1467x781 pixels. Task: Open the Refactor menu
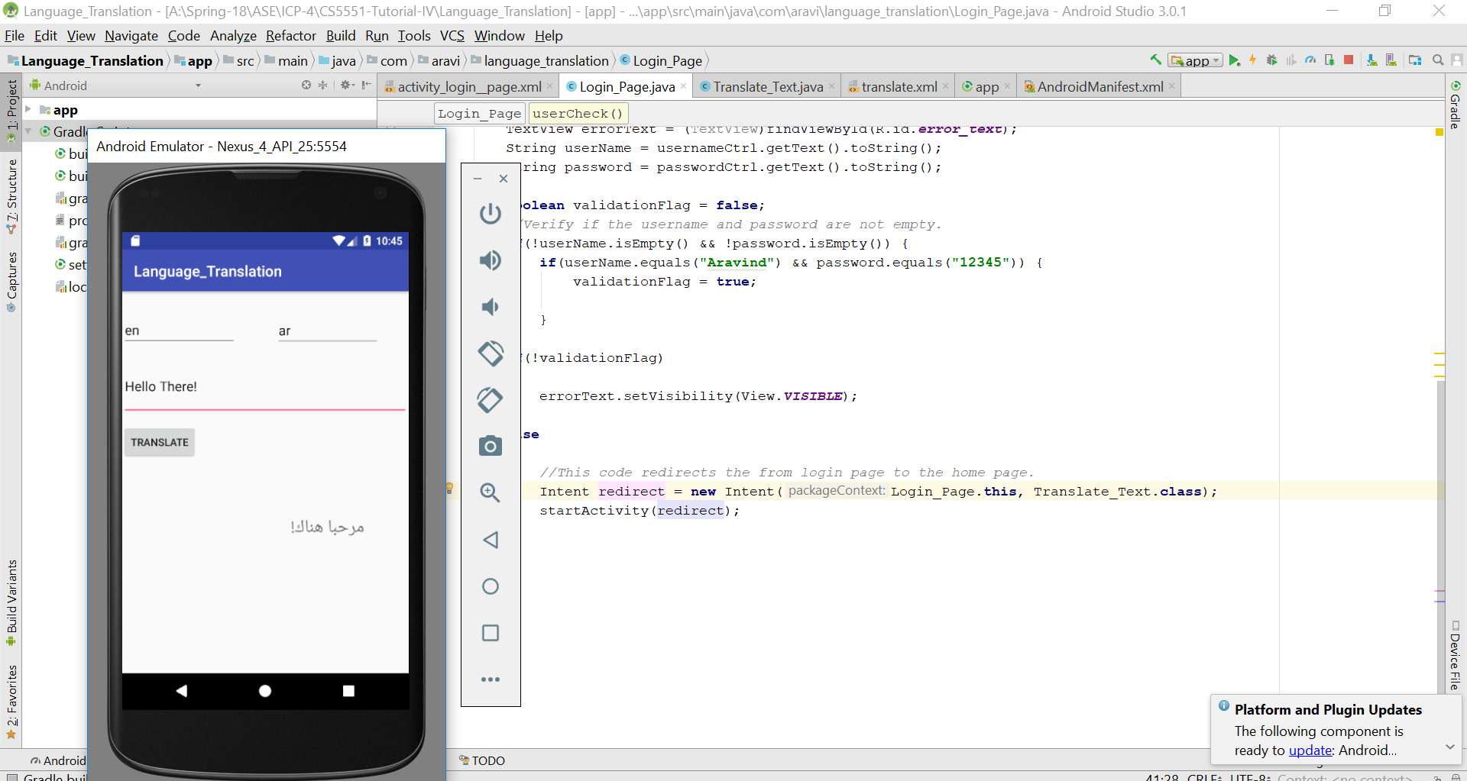click(290, 36)
